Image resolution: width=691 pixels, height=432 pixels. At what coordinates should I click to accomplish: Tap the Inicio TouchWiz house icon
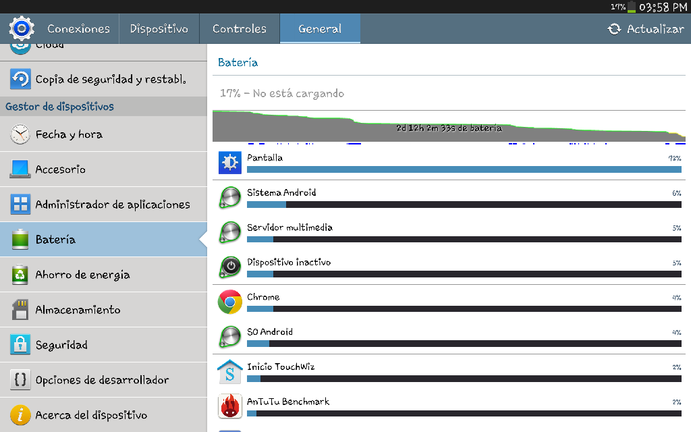click(x=230, y=372)
